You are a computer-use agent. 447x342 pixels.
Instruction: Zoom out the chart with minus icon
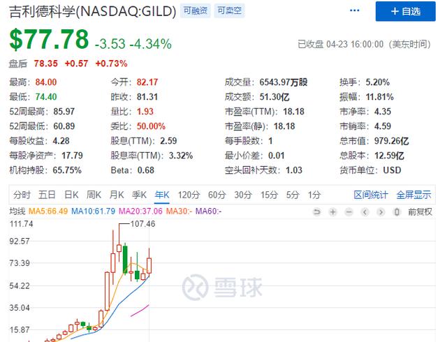click(349, 211)
